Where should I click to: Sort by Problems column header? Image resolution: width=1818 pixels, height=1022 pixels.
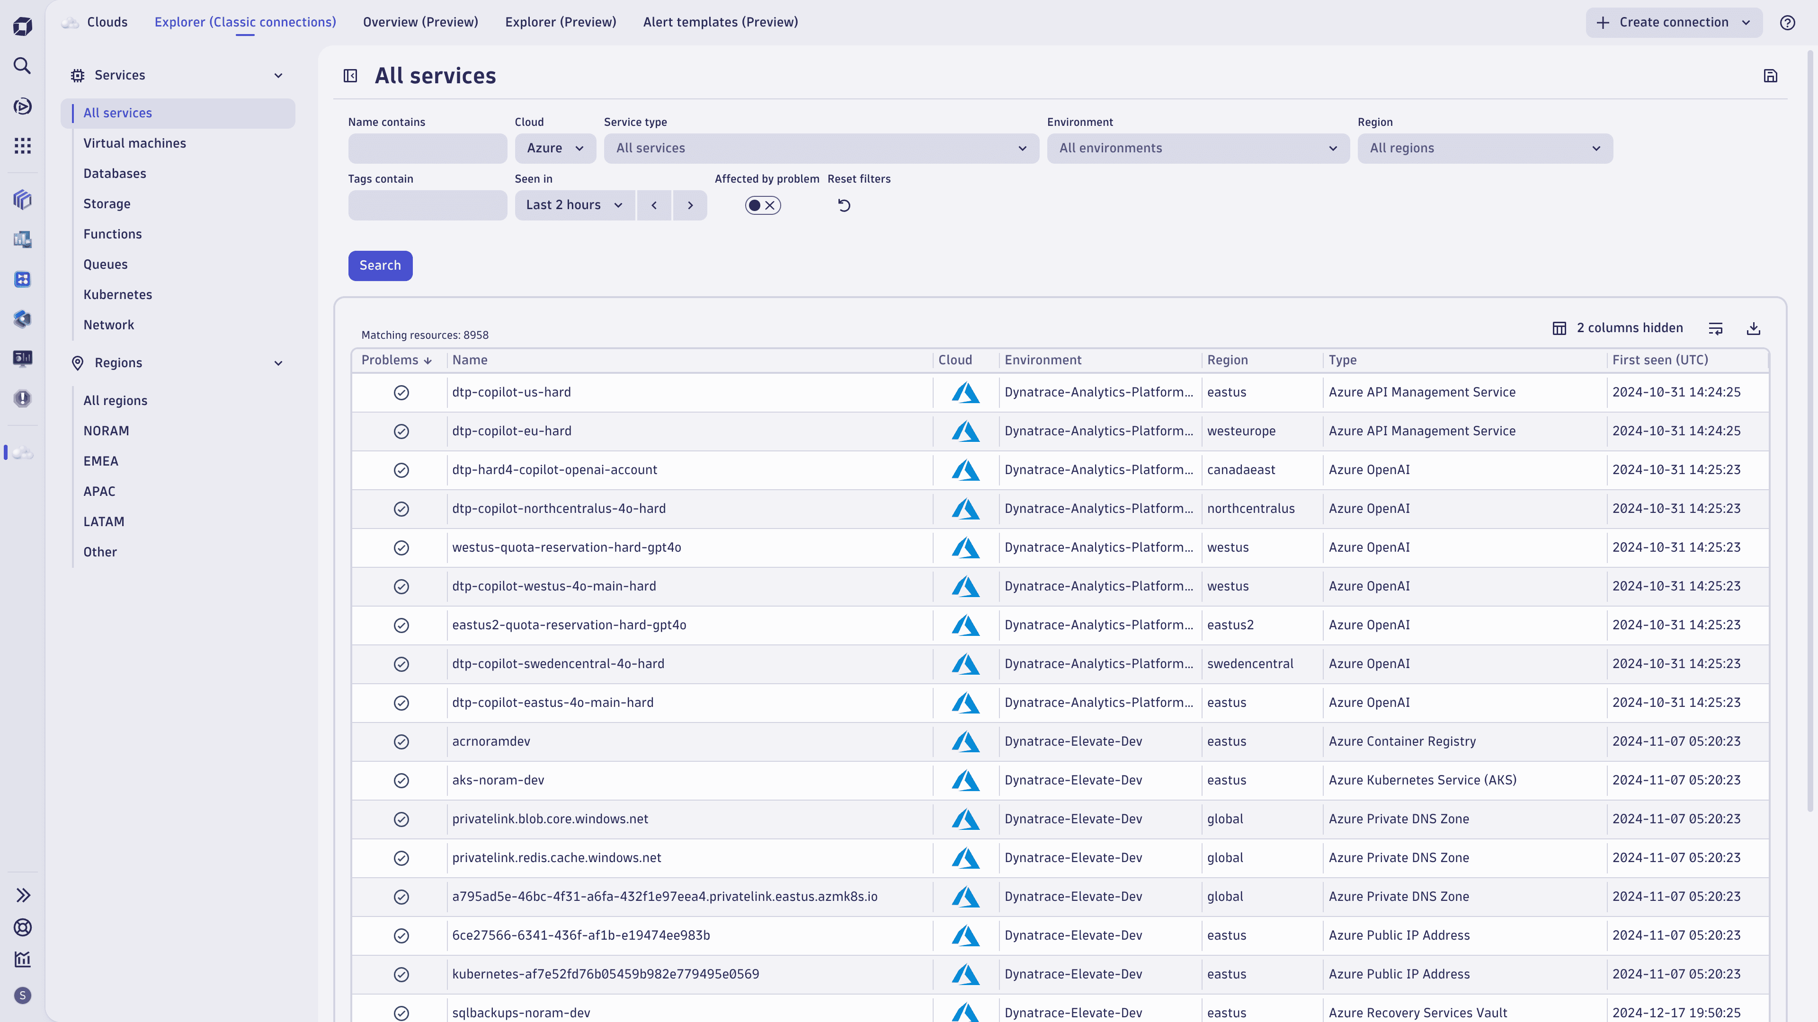(x=396, y=360)
